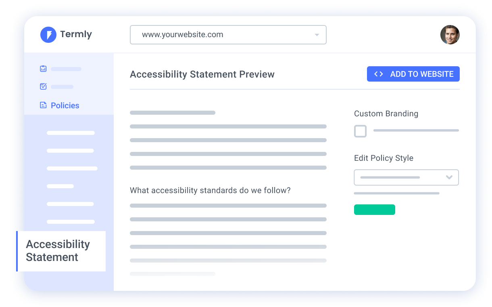Click the ADD TO WEBSITE button

click(x=413, y=74)
